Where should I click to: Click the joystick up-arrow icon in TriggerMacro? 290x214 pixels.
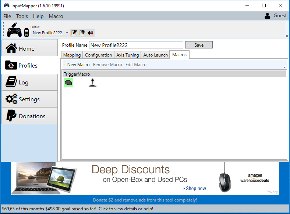point(92,83)
